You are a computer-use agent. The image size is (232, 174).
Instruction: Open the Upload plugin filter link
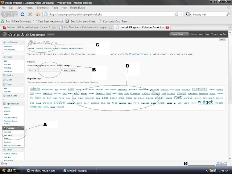(39, 49)
